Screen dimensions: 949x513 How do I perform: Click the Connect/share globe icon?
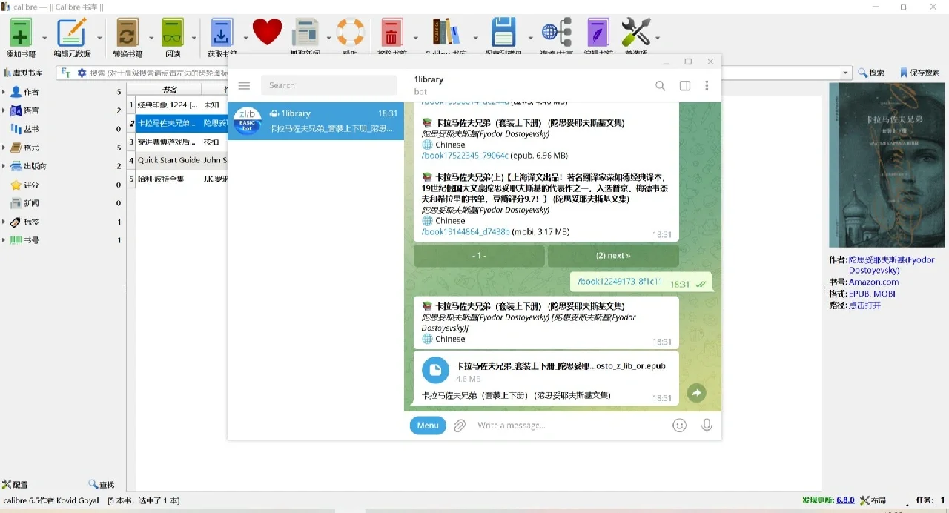[x=556, y=33]
